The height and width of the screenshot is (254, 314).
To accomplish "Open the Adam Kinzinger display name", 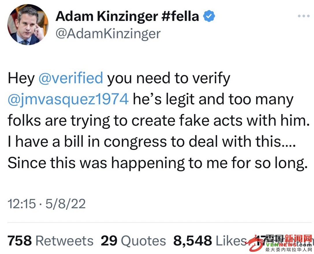I will pos(106,17).
